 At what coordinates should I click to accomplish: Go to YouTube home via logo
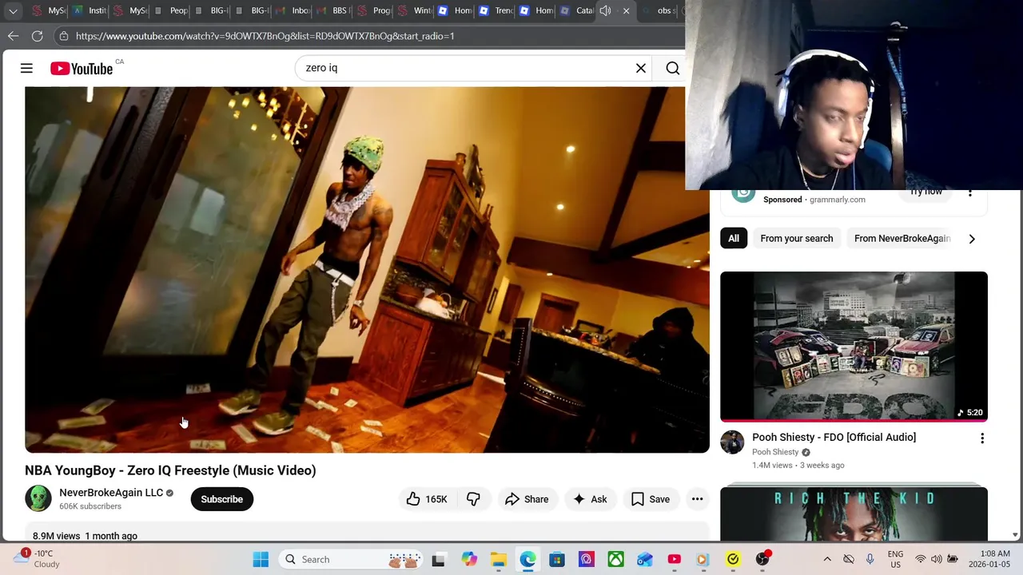pyautogui.click(x=82, y=69)
